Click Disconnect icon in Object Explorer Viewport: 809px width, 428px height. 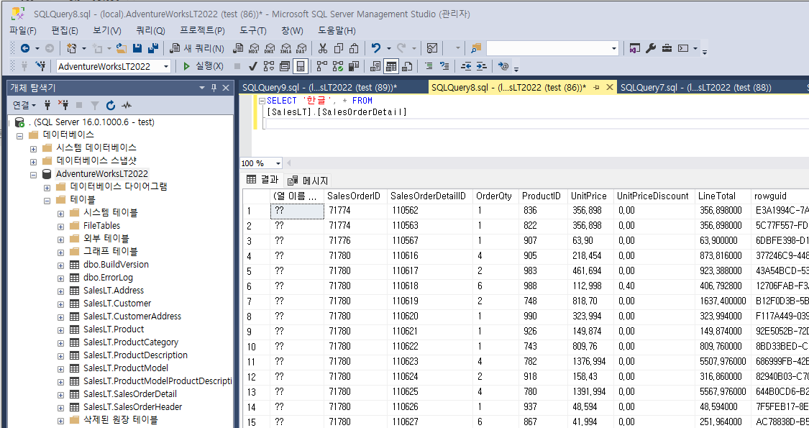63,105
